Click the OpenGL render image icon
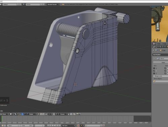168x127 pixels. coord(77,114)
